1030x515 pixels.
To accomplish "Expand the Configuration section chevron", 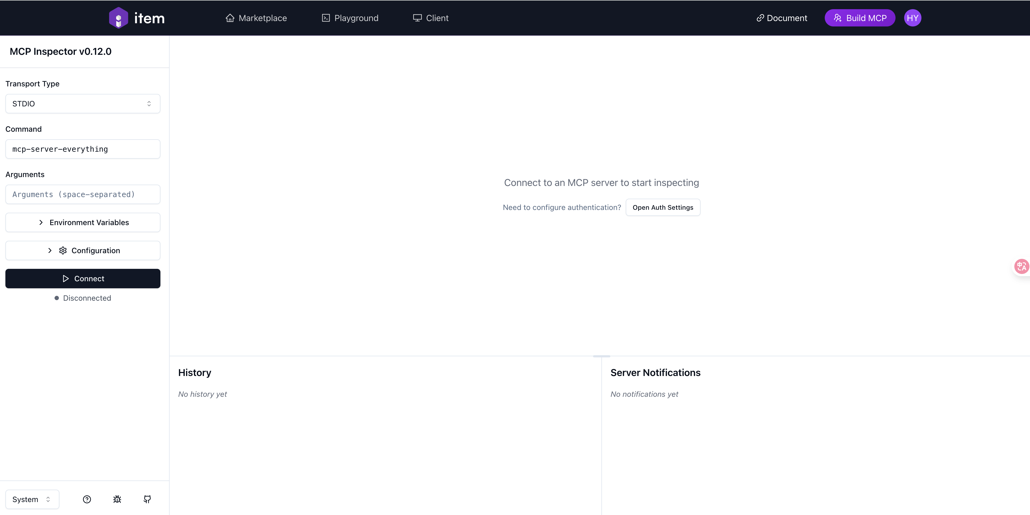I will pyautogui.click(x=50, y=250).
